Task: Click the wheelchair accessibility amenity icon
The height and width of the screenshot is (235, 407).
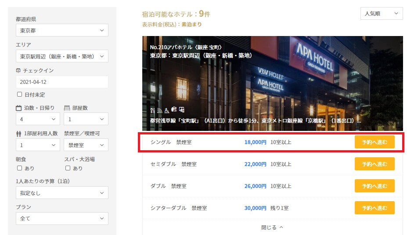Action: (x=167, y=110)
